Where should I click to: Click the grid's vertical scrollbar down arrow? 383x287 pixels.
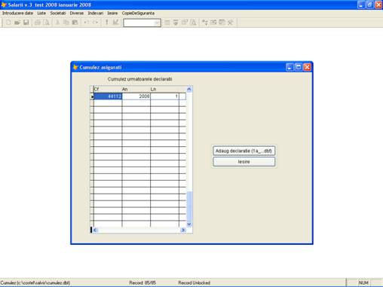point(189,224)
